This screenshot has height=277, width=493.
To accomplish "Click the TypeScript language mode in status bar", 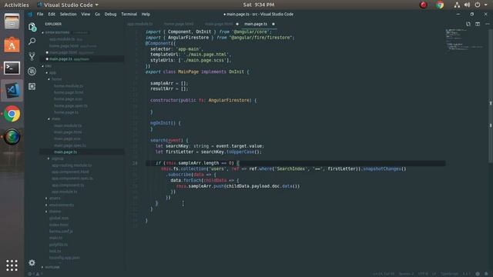I will pos(449,274).
